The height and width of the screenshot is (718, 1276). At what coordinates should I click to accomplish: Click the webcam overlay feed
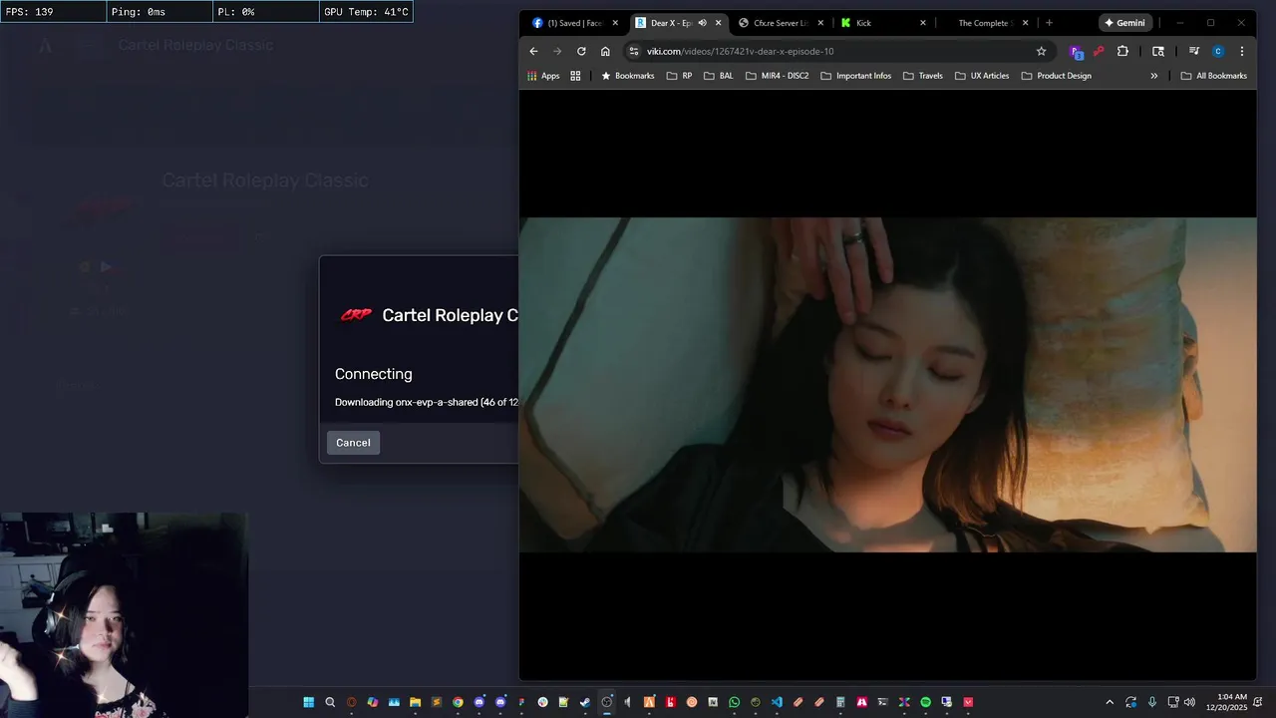pos(124,615)
